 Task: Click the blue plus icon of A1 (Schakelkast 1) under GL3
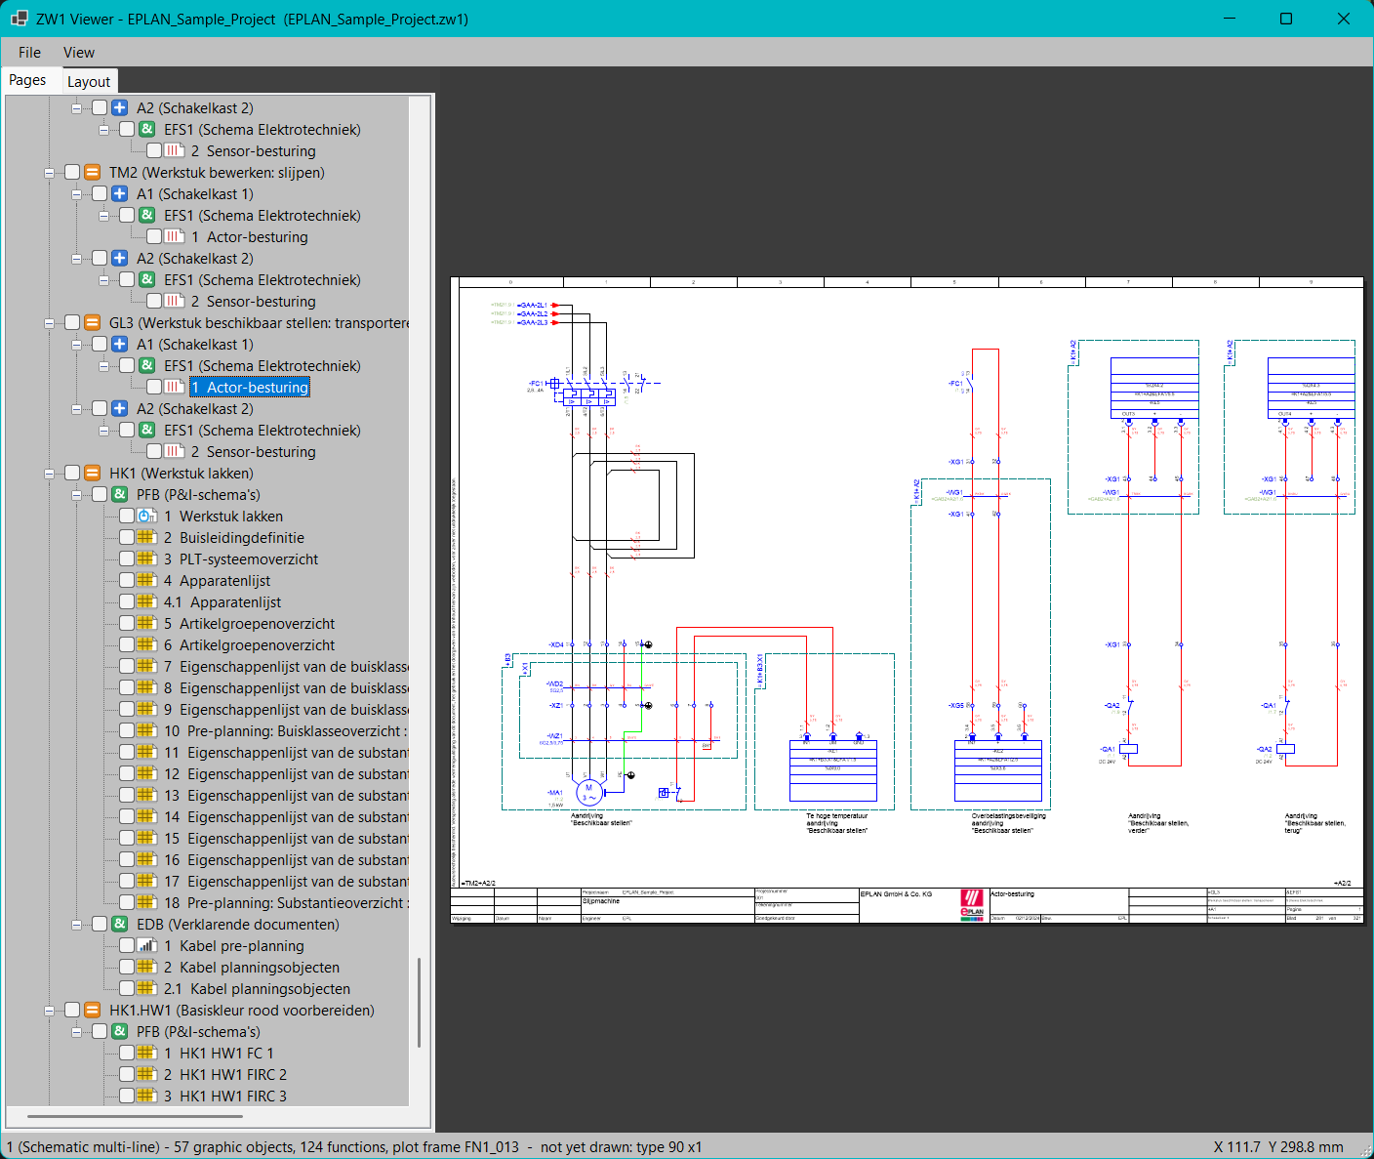[x=119, y=345]
